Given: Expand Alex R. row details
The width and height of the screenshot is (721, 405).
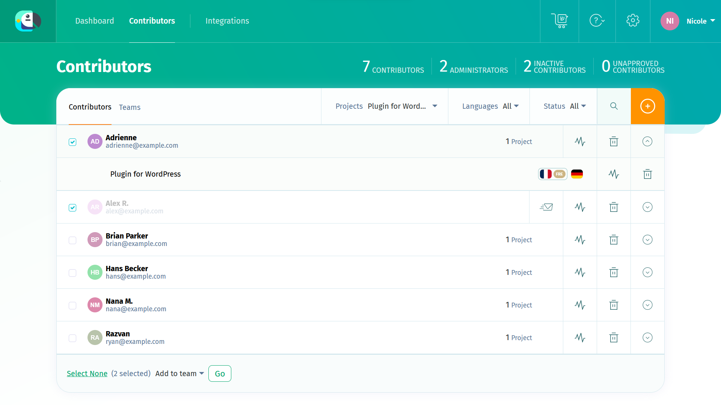Looking at the screenshot, I should tap(647, 207).
